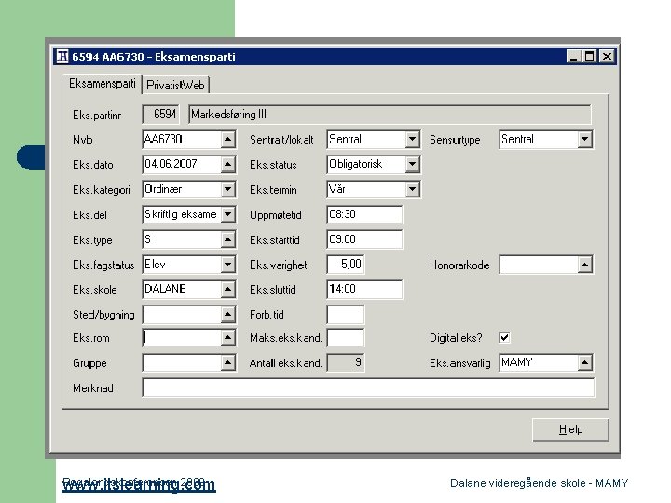Expand the Eks.kategori dropdown showing Ordinær
Image resolution: width=671 pixels, height=503 pixels.
click(x=228, y=189)
